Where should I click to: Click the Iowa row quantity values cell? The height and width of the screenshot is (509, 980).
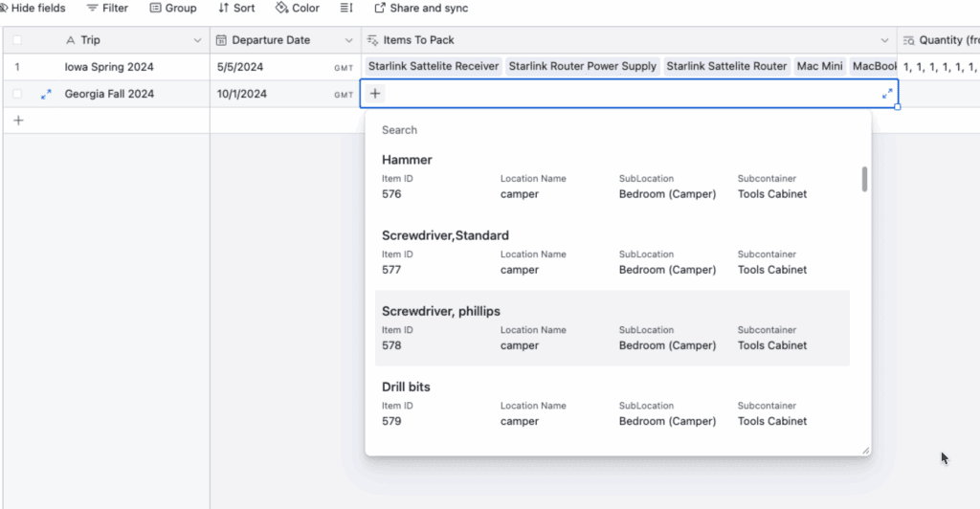pyautogui.click(x=939, y=67)
